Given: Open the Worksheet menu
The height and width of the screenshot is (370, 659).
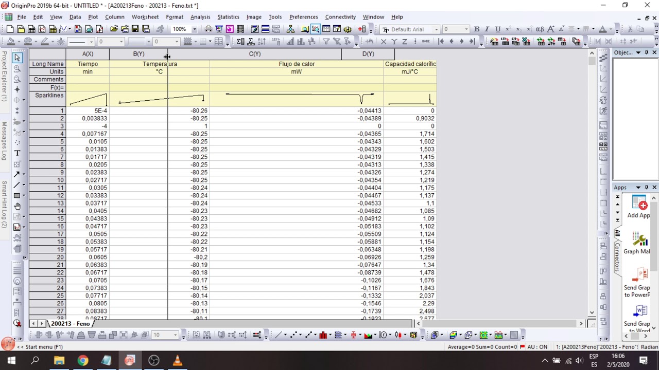Looking at the screenshot, I should point(145,17).
